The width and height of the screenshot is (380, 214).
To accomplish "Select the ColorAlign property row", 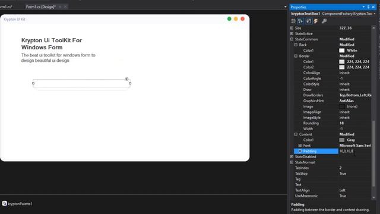I will click(x=332, y=73).
